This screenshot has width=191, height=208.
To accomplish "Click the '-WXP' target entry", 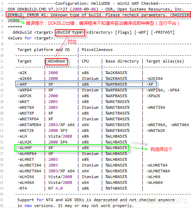I will (x=22, y=84).
